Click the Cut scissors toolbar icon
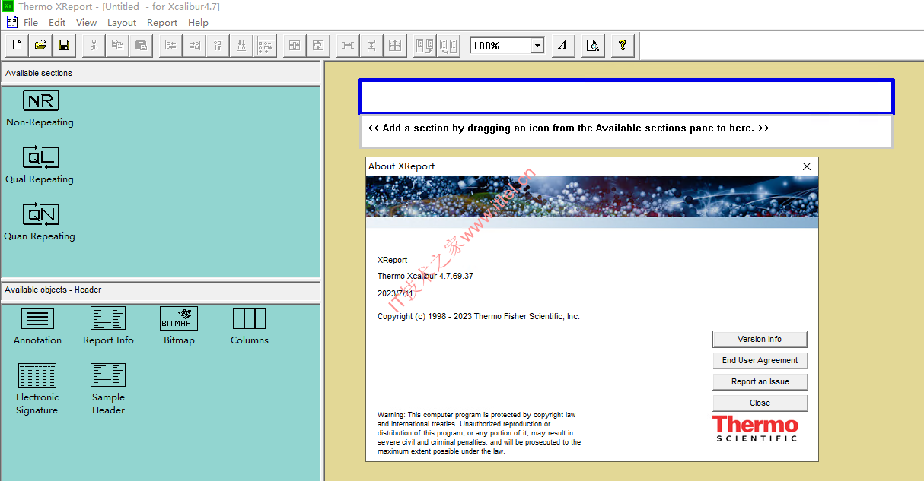 click(94, 46)
